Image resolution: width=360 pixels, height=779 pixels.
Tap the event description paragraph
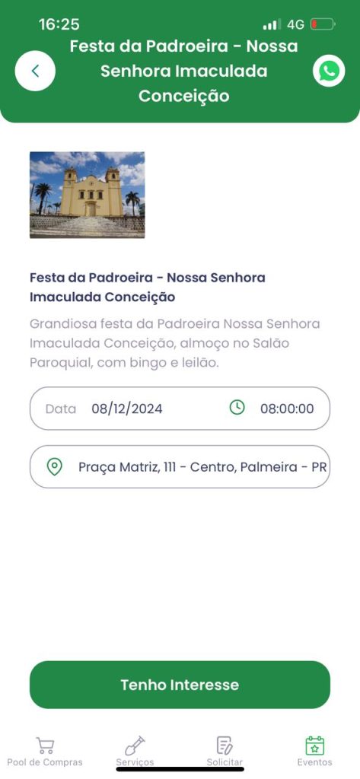[175, 343]
